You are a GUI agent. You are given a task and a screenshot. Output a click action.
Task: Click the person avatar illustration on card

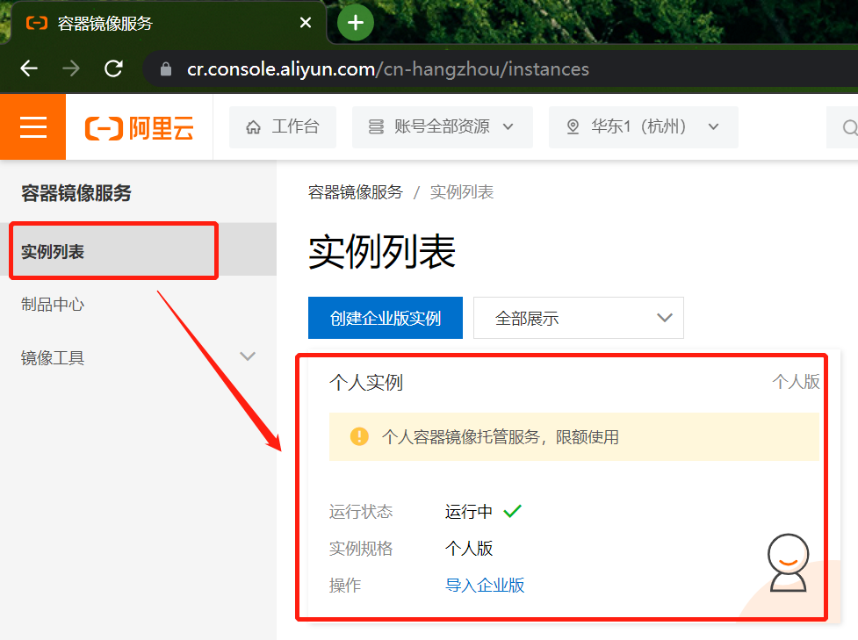(x=788, y=563)
